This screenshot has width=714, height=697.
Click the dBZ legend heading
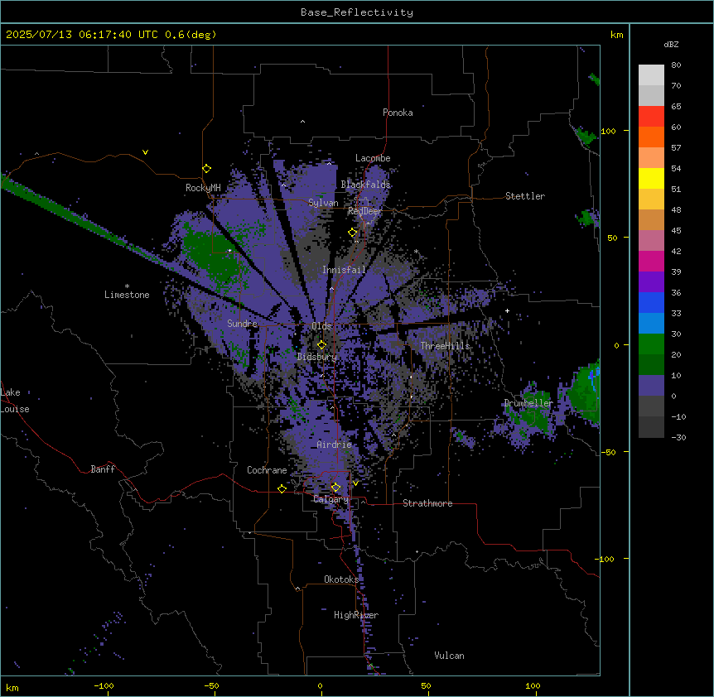671,44
